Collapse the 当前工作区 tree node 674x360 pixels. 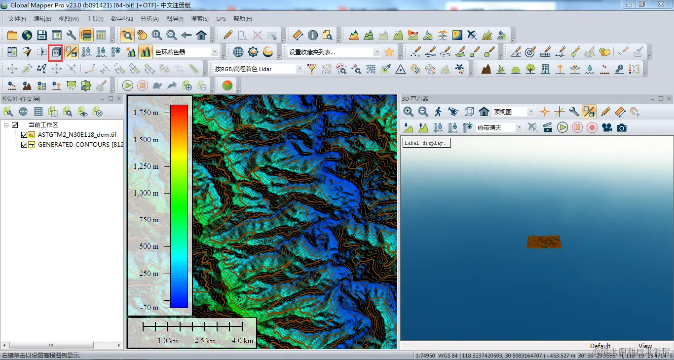(6, 125)
